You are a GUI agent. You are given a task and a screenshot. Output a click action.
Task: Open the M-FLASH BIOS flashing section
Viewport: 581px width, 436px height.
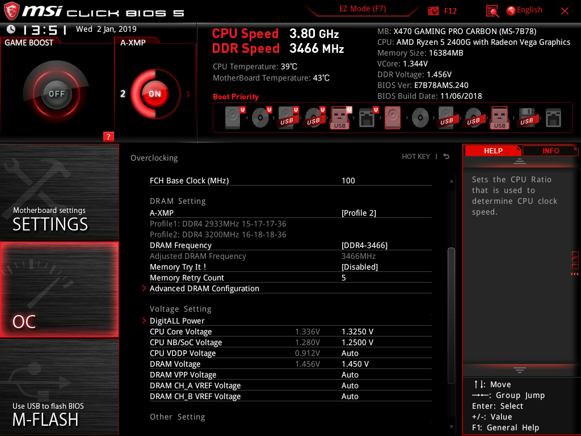59,387
